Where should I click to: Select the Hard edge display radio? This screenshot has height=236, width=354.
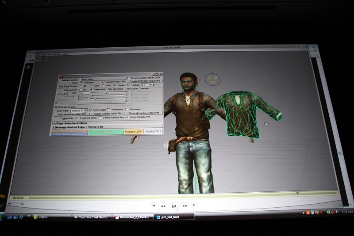(x=103, y=85)
